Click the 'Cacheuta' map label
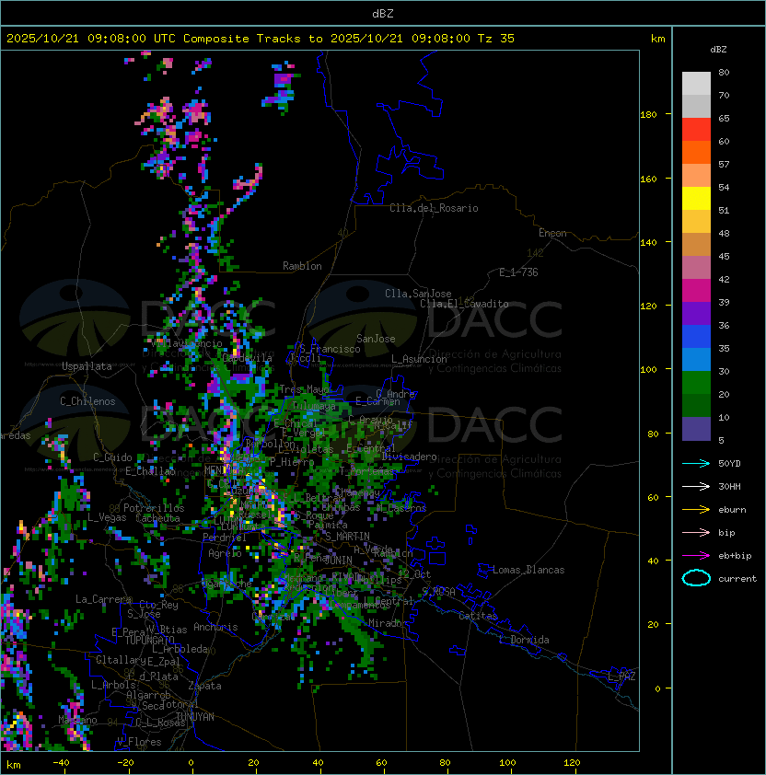The width and height of the screenshot is (766, 775). 157,518
